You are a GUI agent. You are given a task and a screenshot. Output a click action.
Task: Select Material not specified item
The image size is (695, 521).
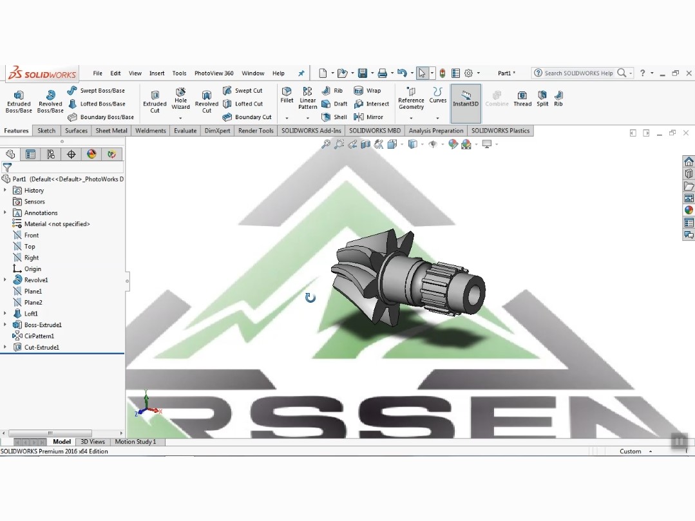[x=52, y=224]
